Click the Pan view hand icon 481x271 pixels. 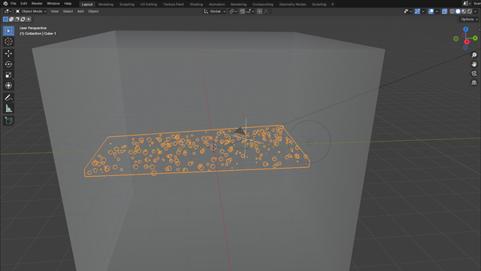coord(474,64)
